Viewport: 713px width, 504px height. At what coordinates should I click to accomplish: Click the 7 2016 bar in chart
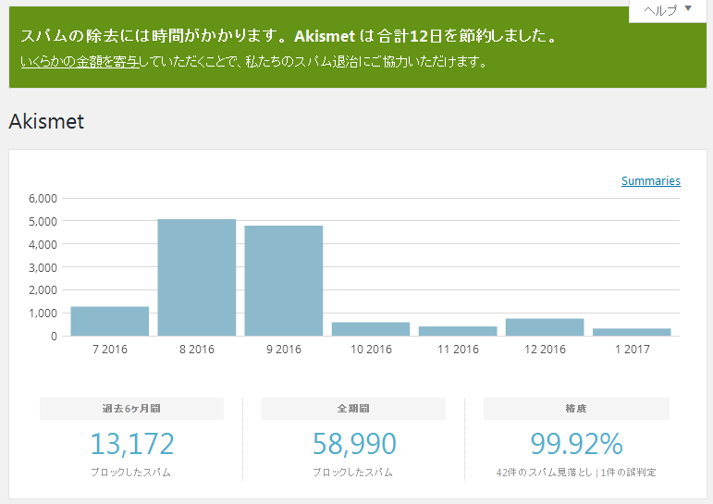coord(110,321)
